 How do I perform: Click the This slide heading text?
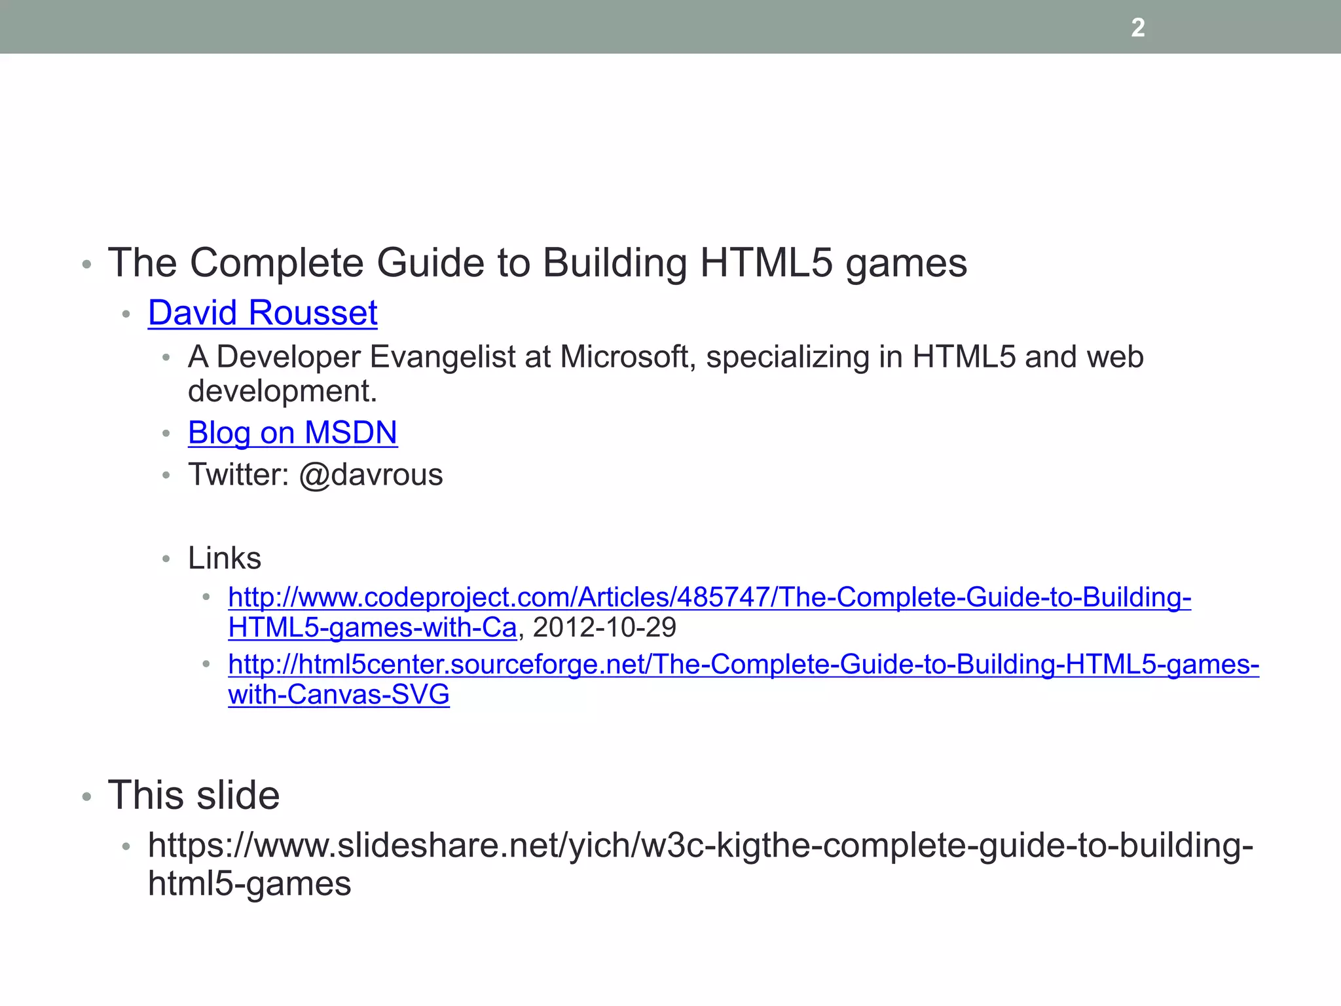click(194, 795)
